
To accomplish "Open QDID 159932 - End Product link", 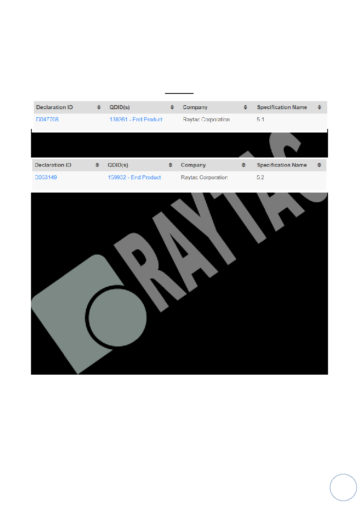I will pyautogui.click(x=134, y=177).
